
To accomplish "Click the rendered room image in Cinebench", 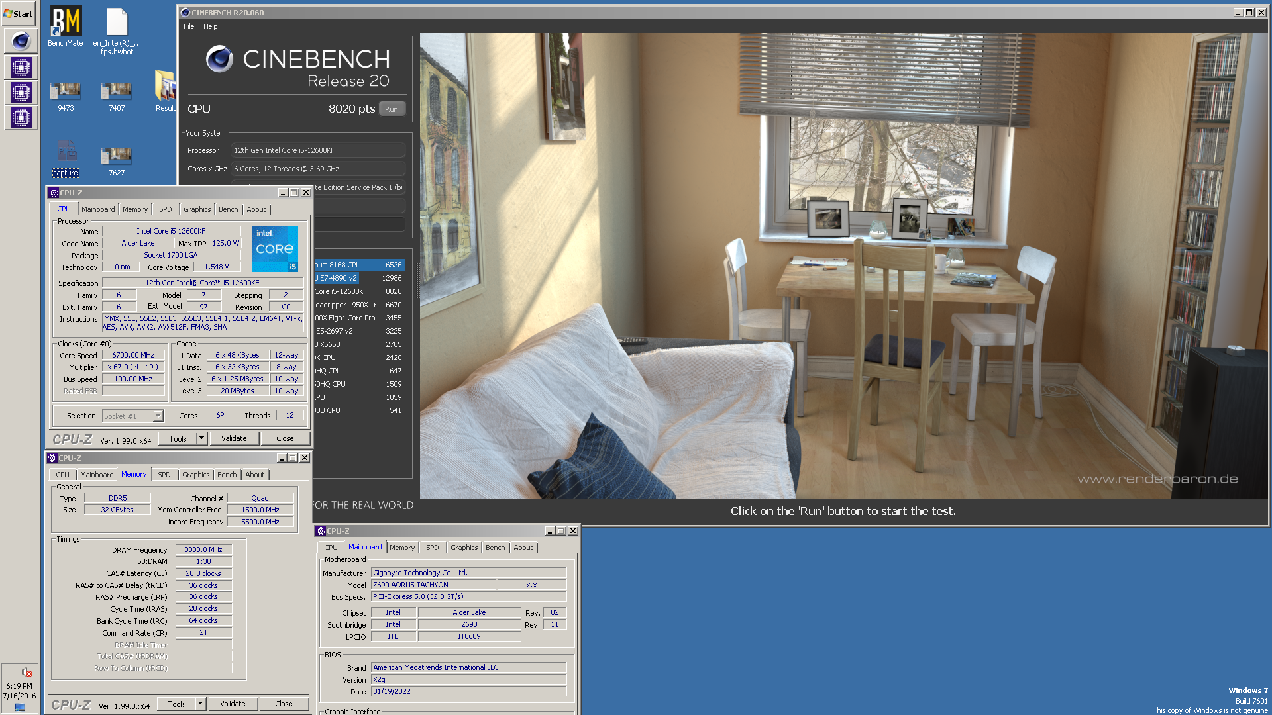I will (x=843, y=265).
